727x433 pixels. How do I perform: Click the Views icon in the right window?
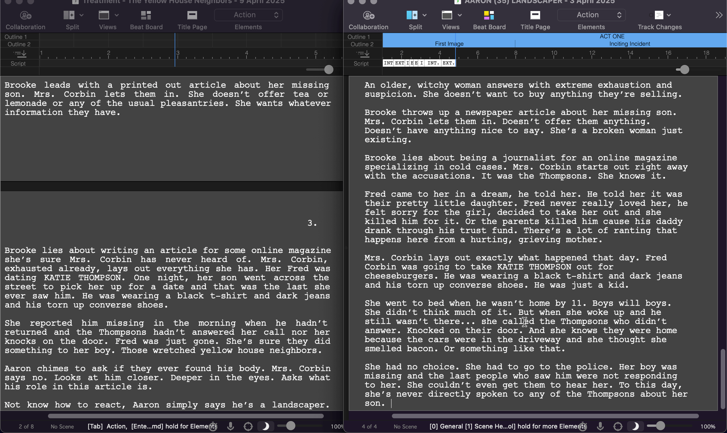coord(447,15)
